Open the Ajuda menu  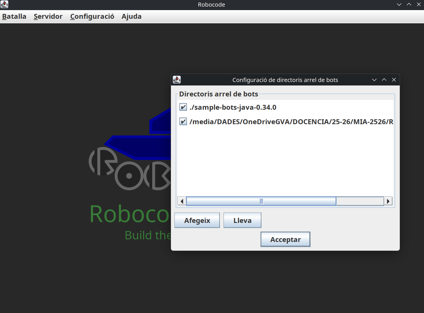click(x=131, y=16)
